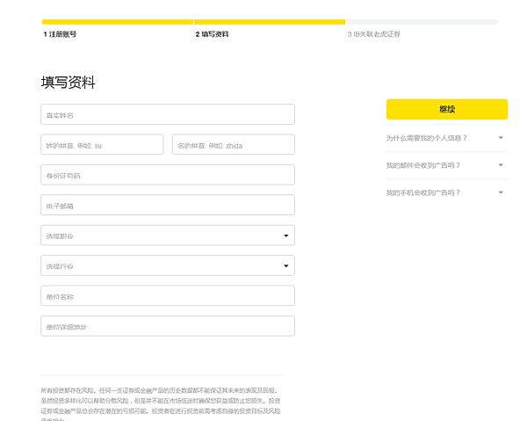Click the surname pinyin field (例如: liu)

pos(102,145)
